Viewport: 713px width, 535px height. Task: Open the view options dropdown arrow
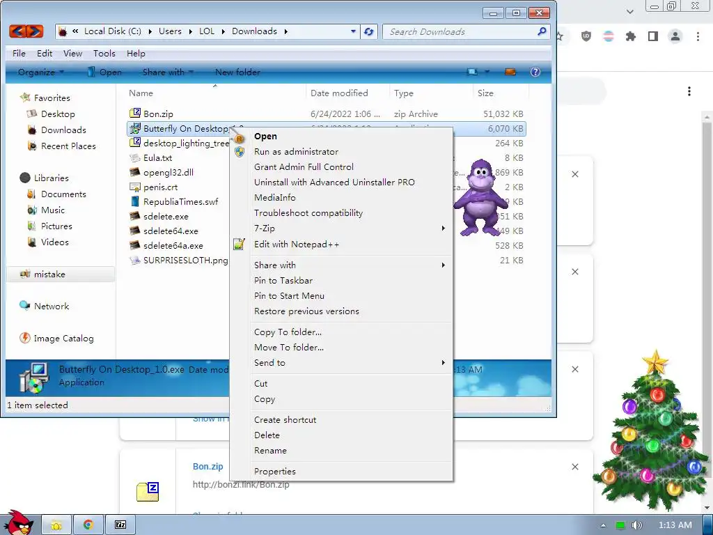[487, 72]
